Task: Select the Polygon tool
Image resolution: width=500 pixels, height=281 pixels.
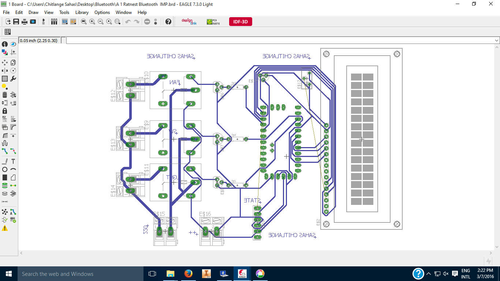Action: click(13, 177)
